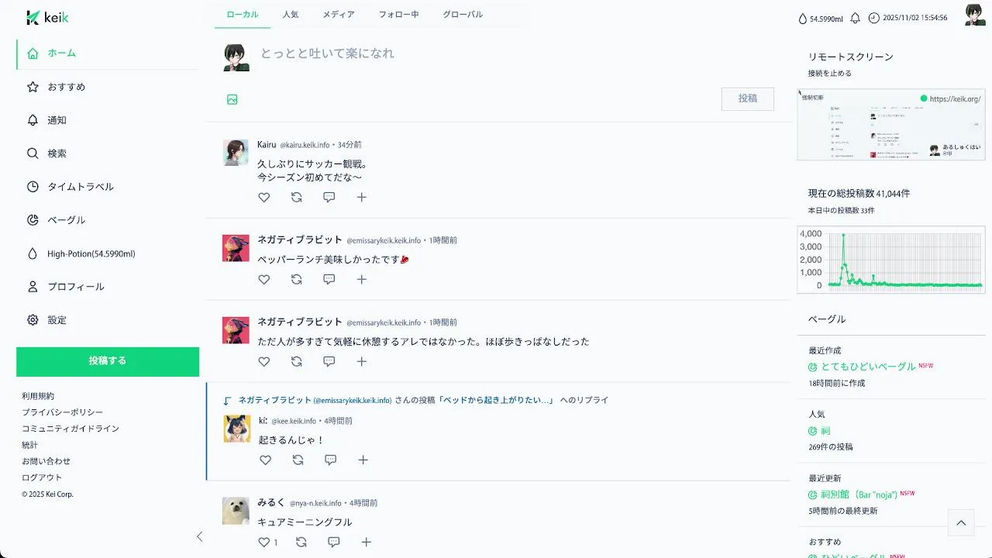
Task: Toggle repost on Kairu's soccer post
Action: (296, 198)
